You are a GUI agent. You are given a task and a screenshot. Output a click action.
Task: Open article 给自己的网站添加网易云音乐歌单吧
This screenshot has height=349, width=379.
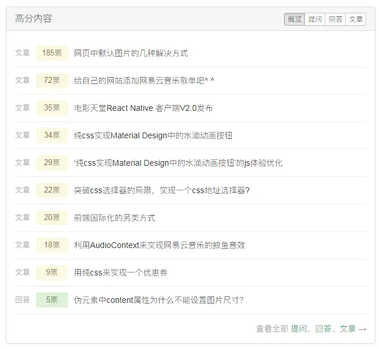click(x=144, y=81)
